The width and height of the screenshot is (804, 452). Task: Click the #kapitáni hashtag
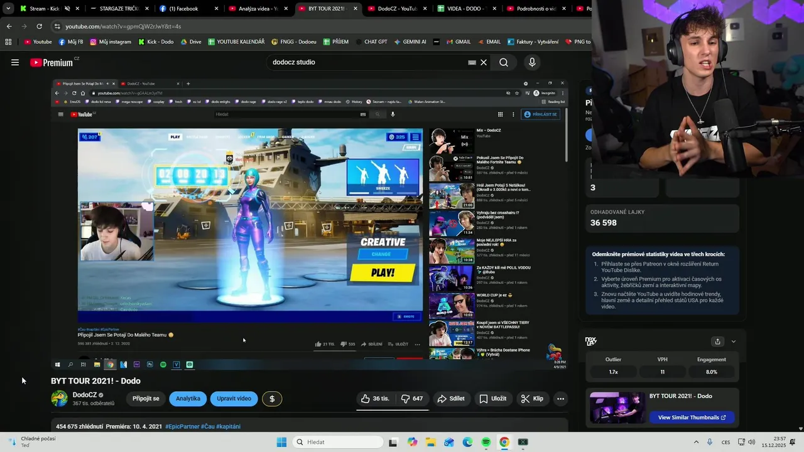pyautogui.click(x=228, y=426)
